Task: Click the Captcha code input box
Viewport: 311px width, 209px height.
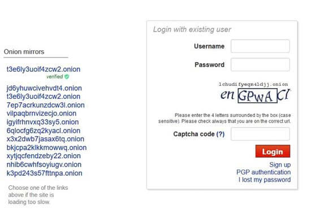Action: point(260,134)
